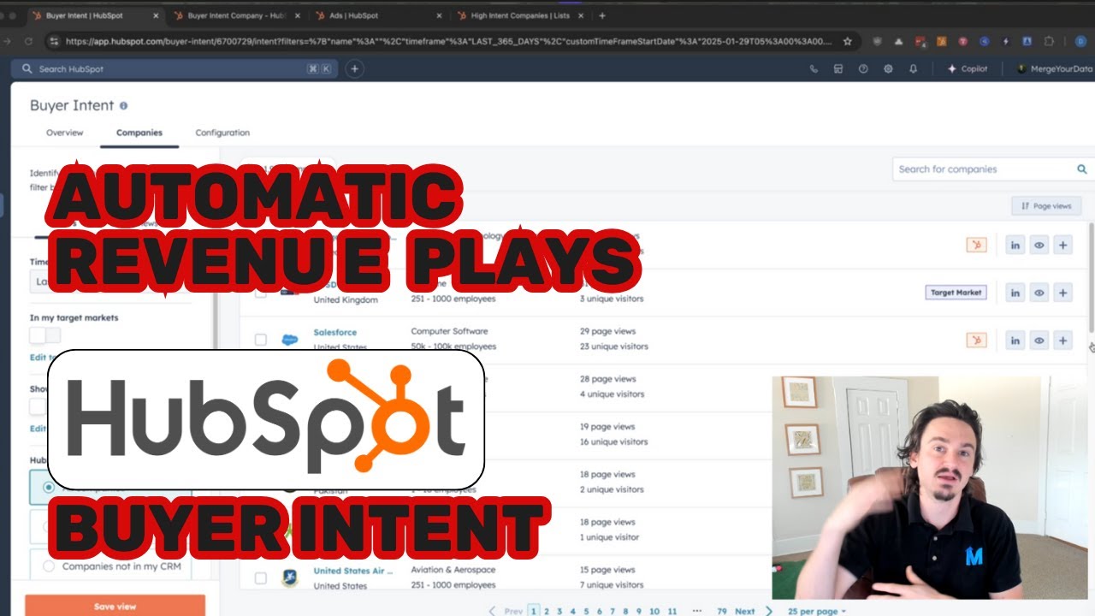Viewport: 1095px width, 616px height.
Task: Open HubSpot settings gear icon
Action: [888, 69]
